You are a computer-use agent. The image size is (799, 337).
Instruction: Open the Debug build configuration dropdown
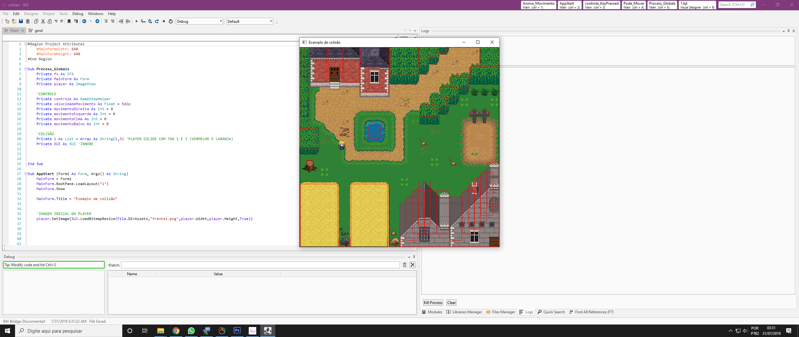coord(221,21)
